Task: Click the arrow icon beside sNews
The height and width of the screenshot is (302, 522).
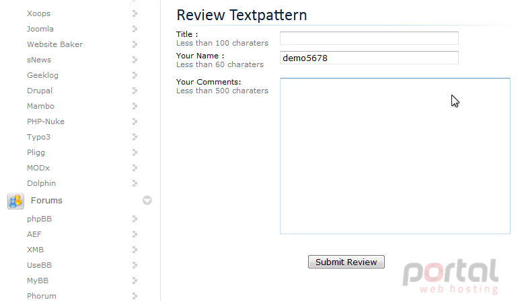Action: [135, 60]
